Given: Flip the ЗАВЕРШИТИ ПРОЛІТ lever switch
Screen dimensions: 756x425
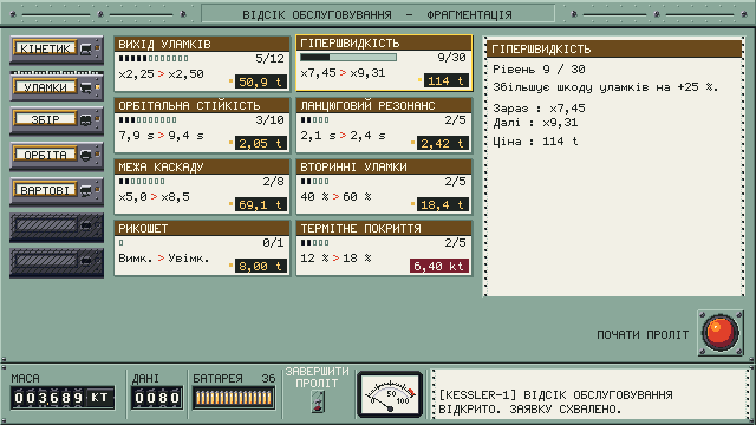Looking at the screenshot, I should tap(318, 402).
